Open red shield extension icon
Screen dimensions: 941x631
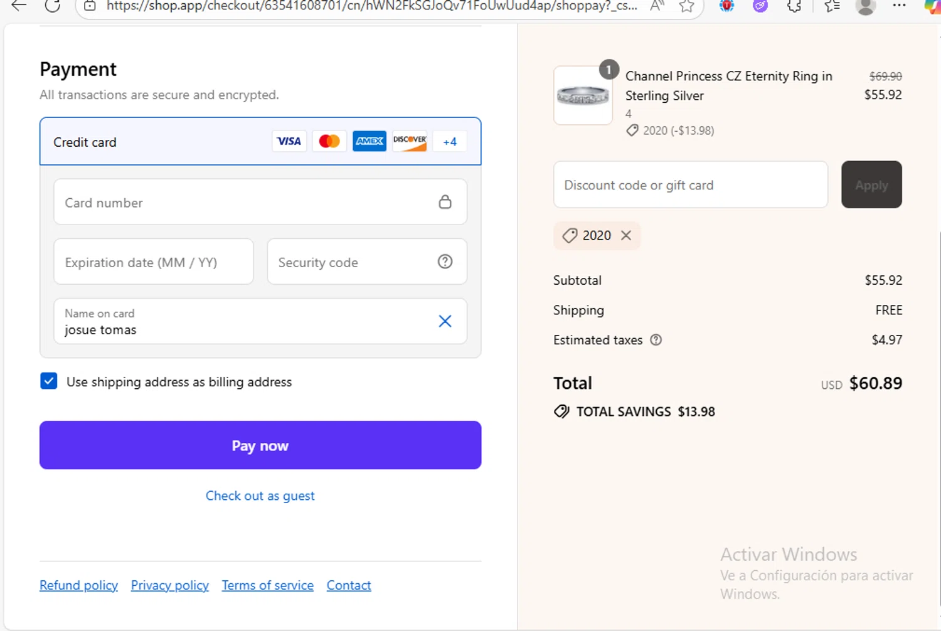pyautogui.click(x=726, y=6)
